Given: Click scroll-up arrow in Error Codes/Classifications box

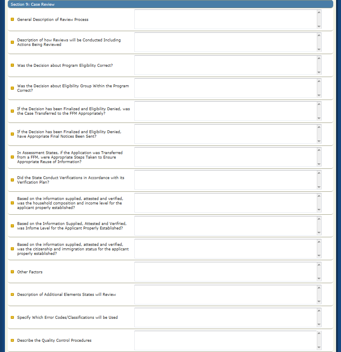Looking at the screenshot, I should (319, 310).
